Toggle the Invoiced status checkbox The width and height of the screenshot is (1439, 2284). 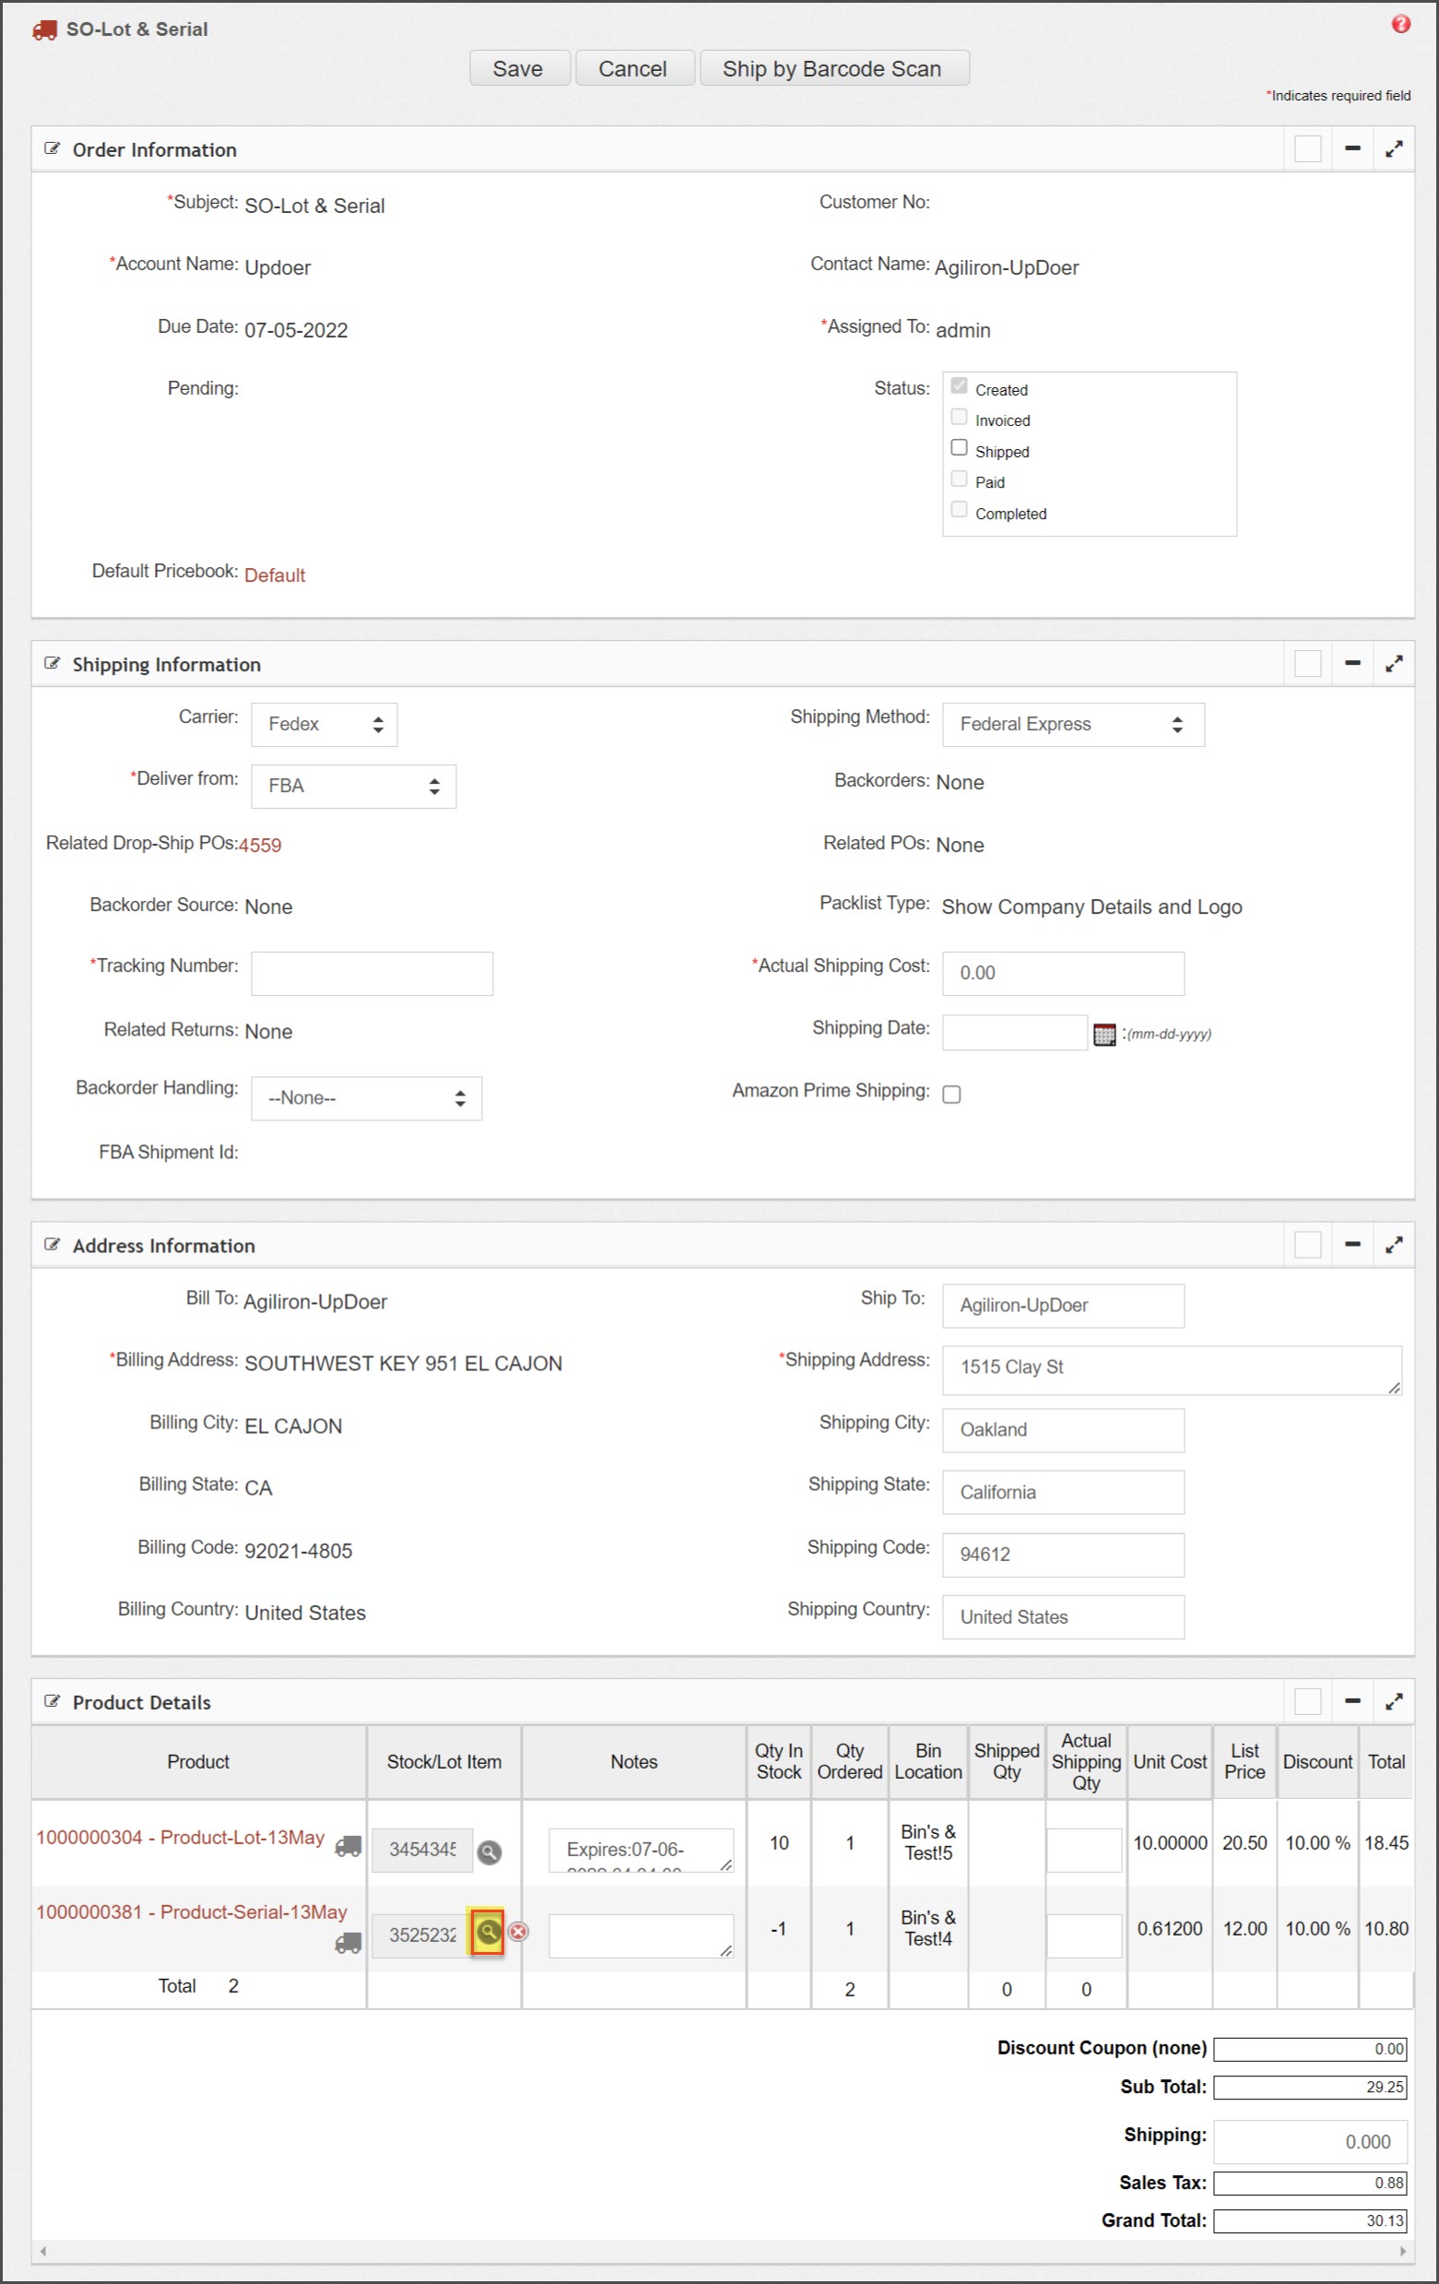[x=959, y=417]
